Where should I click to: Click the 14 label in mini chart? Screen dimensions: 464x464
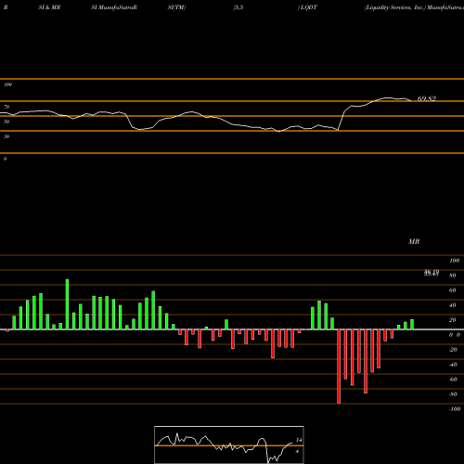point(299,440)
